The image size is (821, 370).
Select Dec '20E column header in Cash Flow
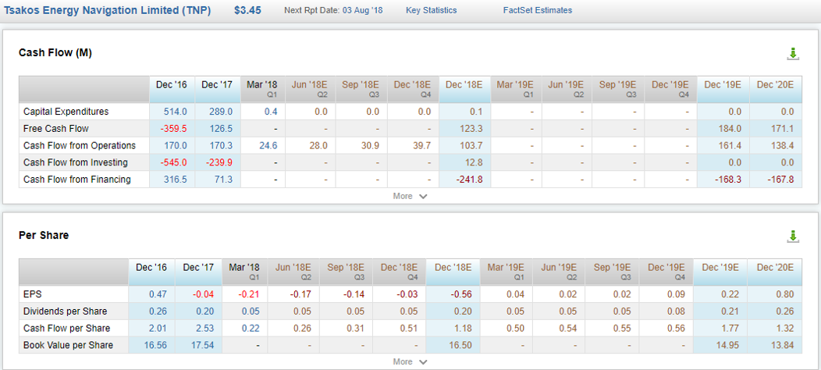(776, 90)
